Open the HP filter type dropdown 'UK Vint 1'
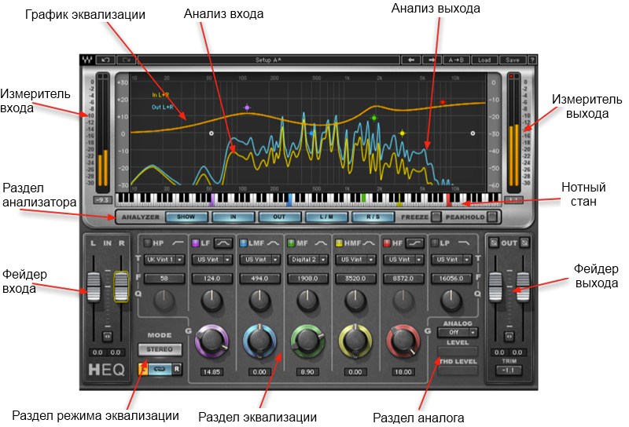629x427 pixels. 164,259
